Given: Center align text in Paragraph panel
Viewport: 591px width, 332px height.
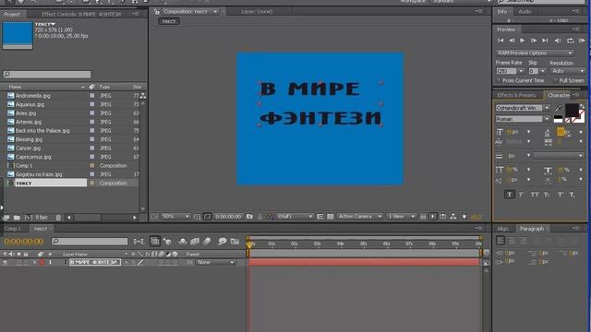Looking at the screenshot, I should (512, 240).
